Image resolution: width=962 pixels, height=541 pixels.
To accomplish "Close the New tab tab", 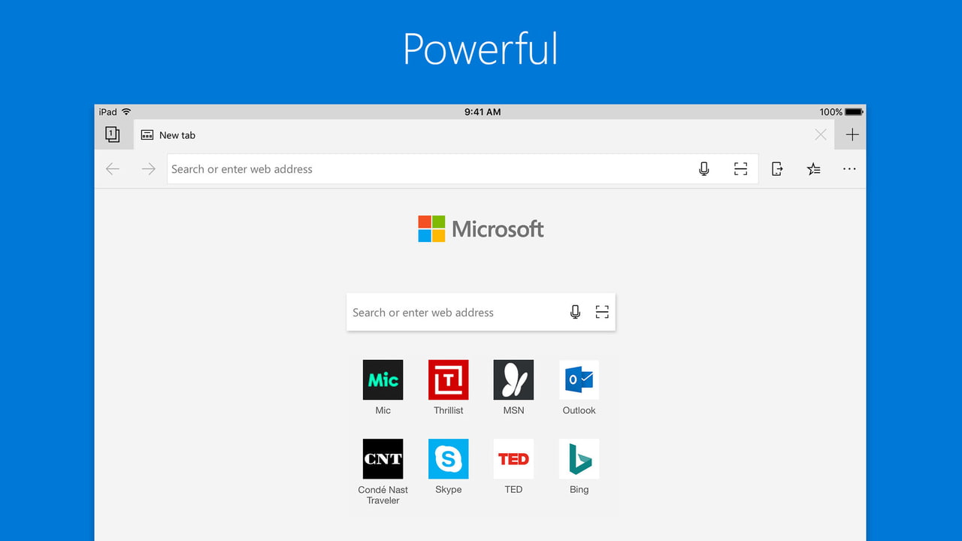I will (820, 135).
